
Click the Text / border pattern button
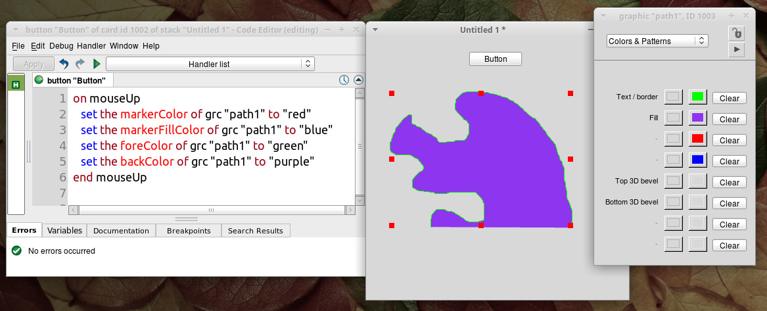[674, 97]
